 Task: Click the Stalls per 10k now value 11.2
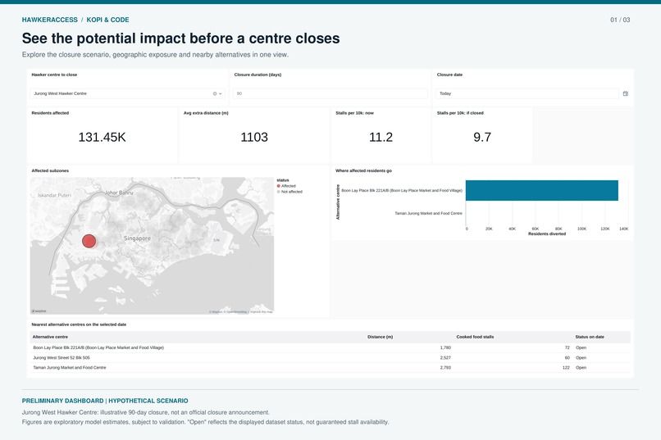[x=381, y=138]
